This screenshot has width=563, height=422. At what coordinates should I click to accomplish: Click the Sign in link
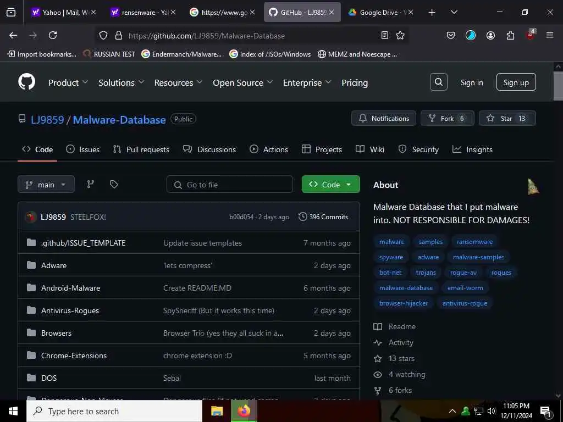click(471, 82)
